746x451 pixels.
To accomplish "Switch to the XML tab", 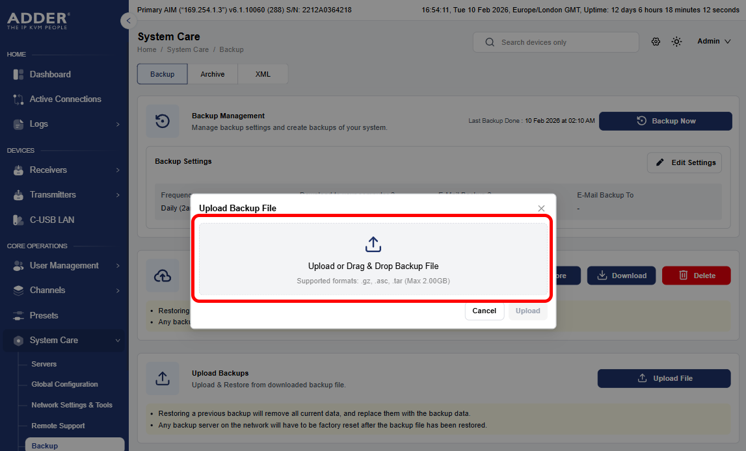I will 263,74.
